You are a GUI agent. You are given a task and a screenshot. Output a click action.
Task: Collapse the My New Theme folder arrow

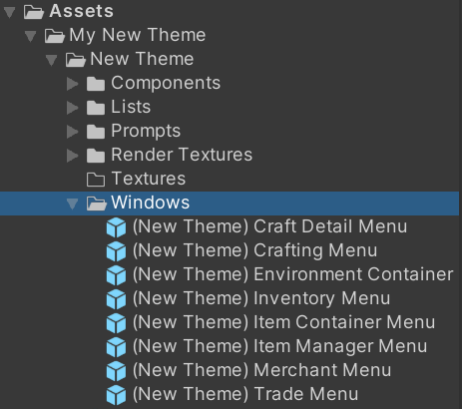pyautogui.click(x=31, y=36)
